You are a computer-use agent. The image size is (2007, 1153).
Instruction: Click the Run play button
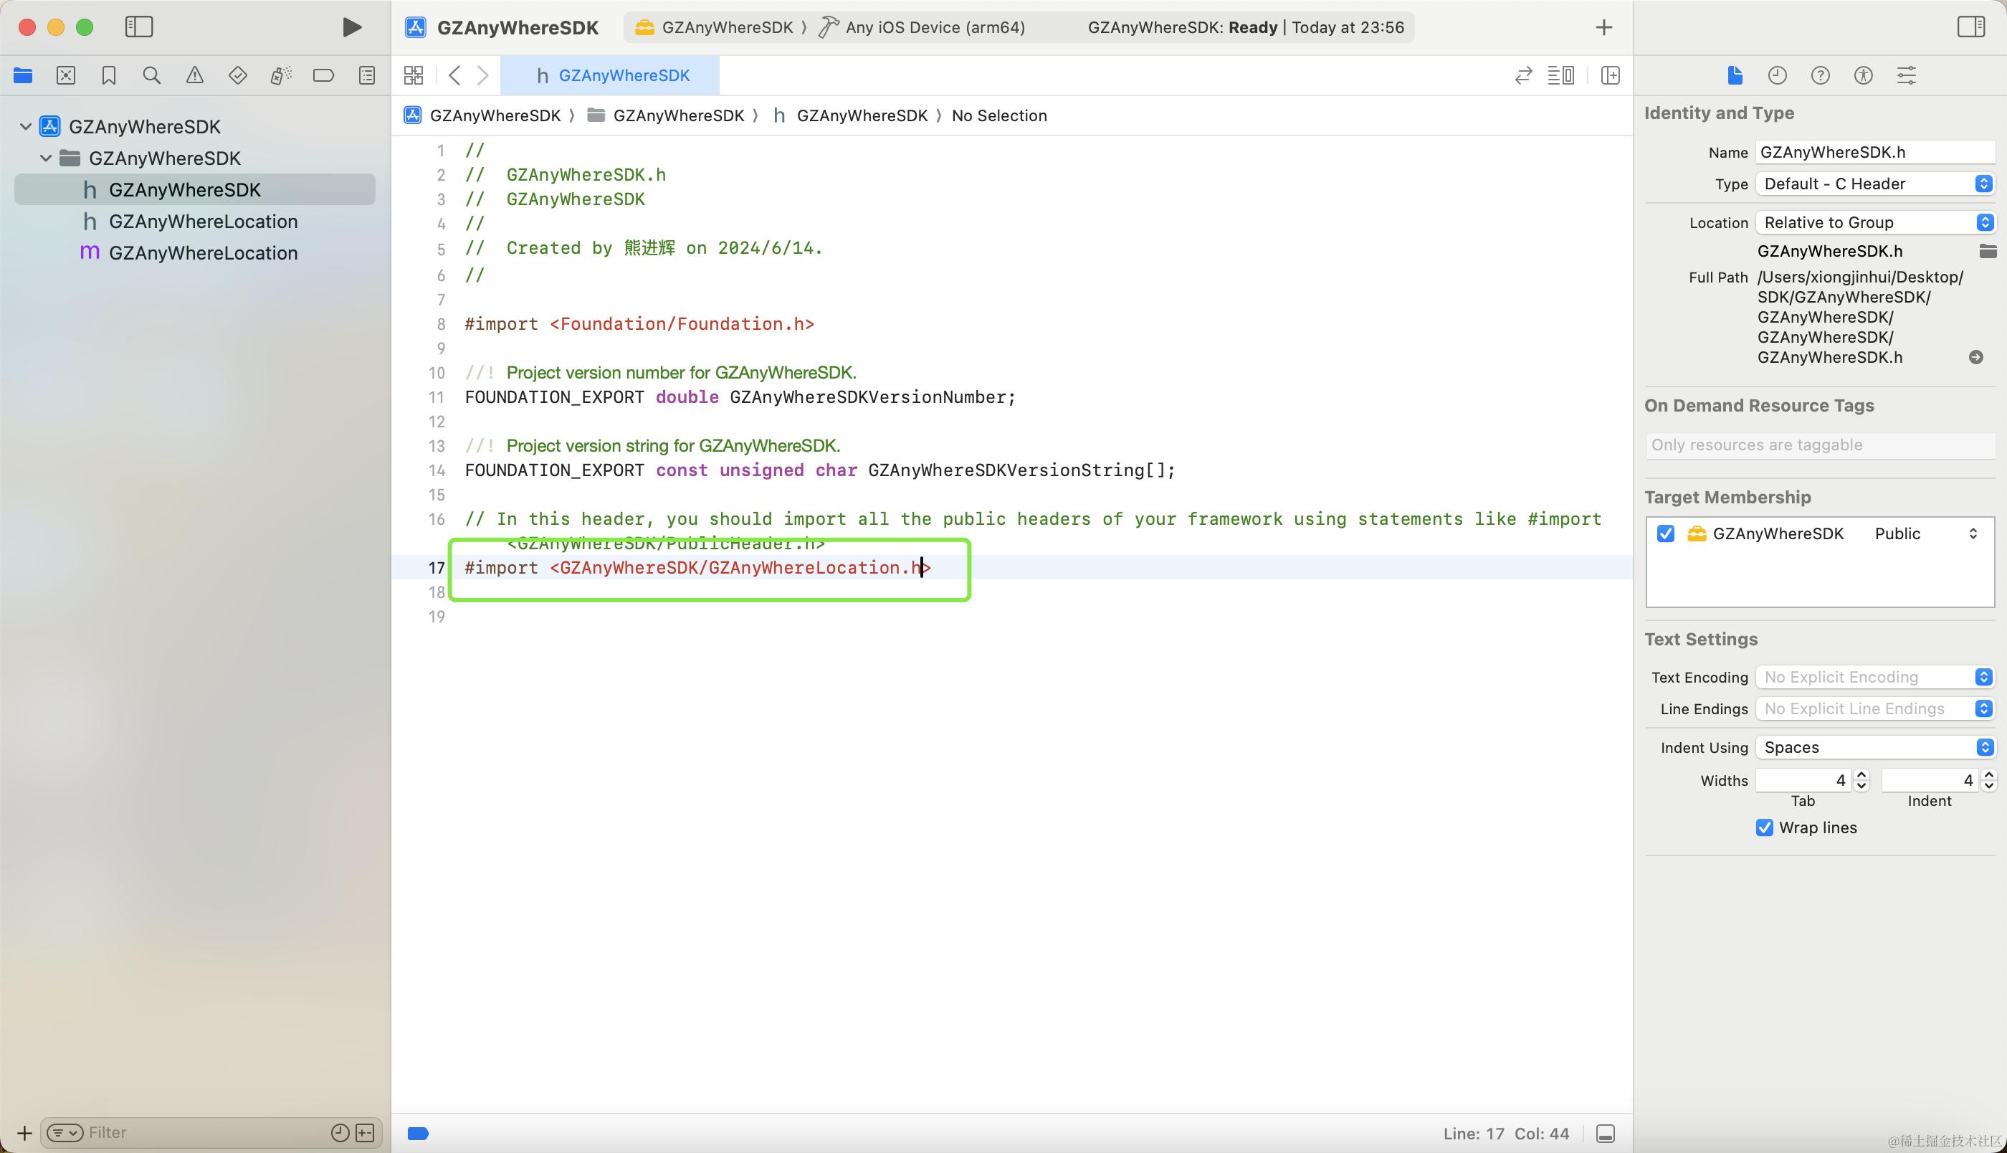(351, 28)
